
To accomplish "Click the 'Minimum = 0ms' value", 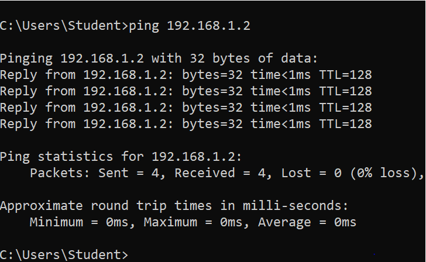I will (x=83, y=222).
